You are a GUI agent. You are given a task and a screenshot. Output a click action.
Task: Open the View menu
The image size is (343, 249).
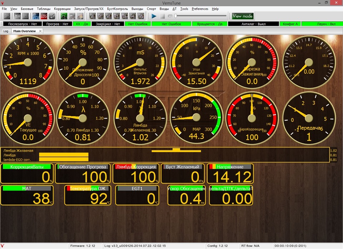pos(14,9)
